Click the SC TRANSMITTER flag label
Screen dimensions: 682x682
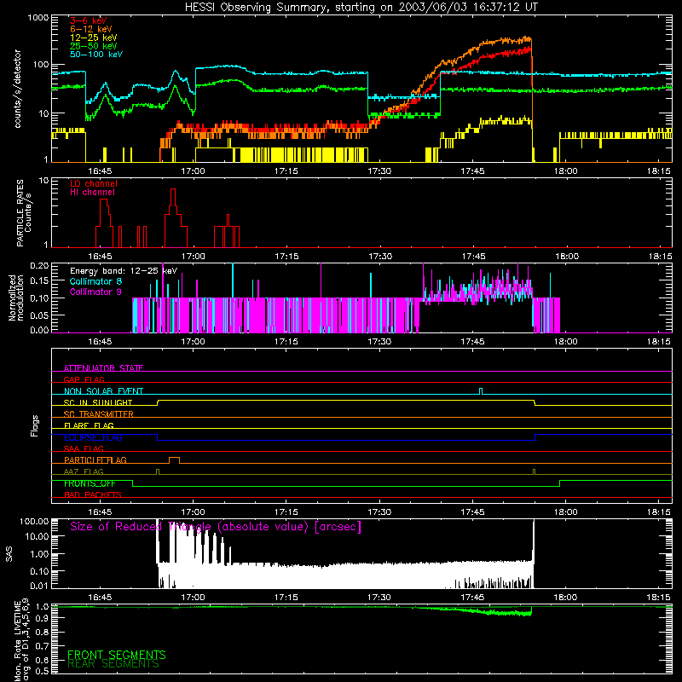[x=99, y=414]
